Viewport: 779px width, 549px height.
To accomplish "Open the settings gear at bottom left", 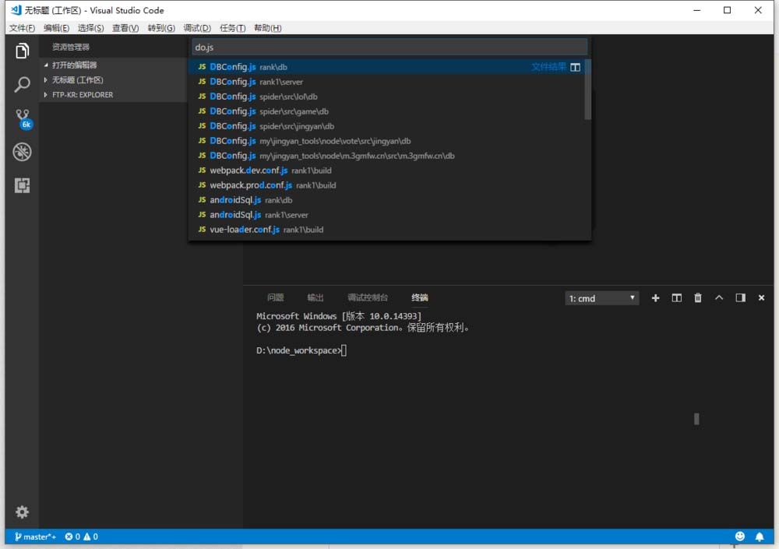I will click(x=21, y=512).
